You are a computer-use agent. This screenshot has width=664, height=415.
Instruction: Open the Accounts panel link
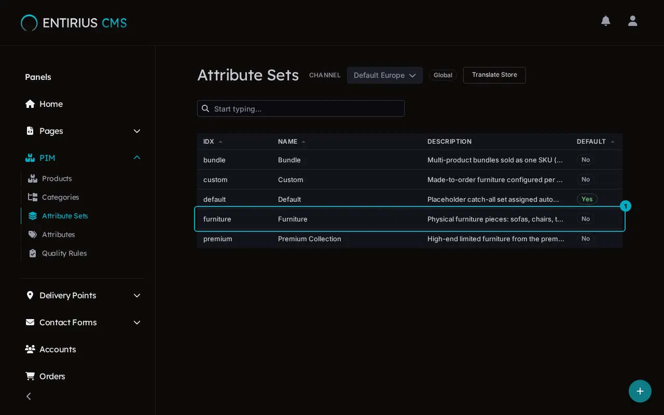click(58, 349)
